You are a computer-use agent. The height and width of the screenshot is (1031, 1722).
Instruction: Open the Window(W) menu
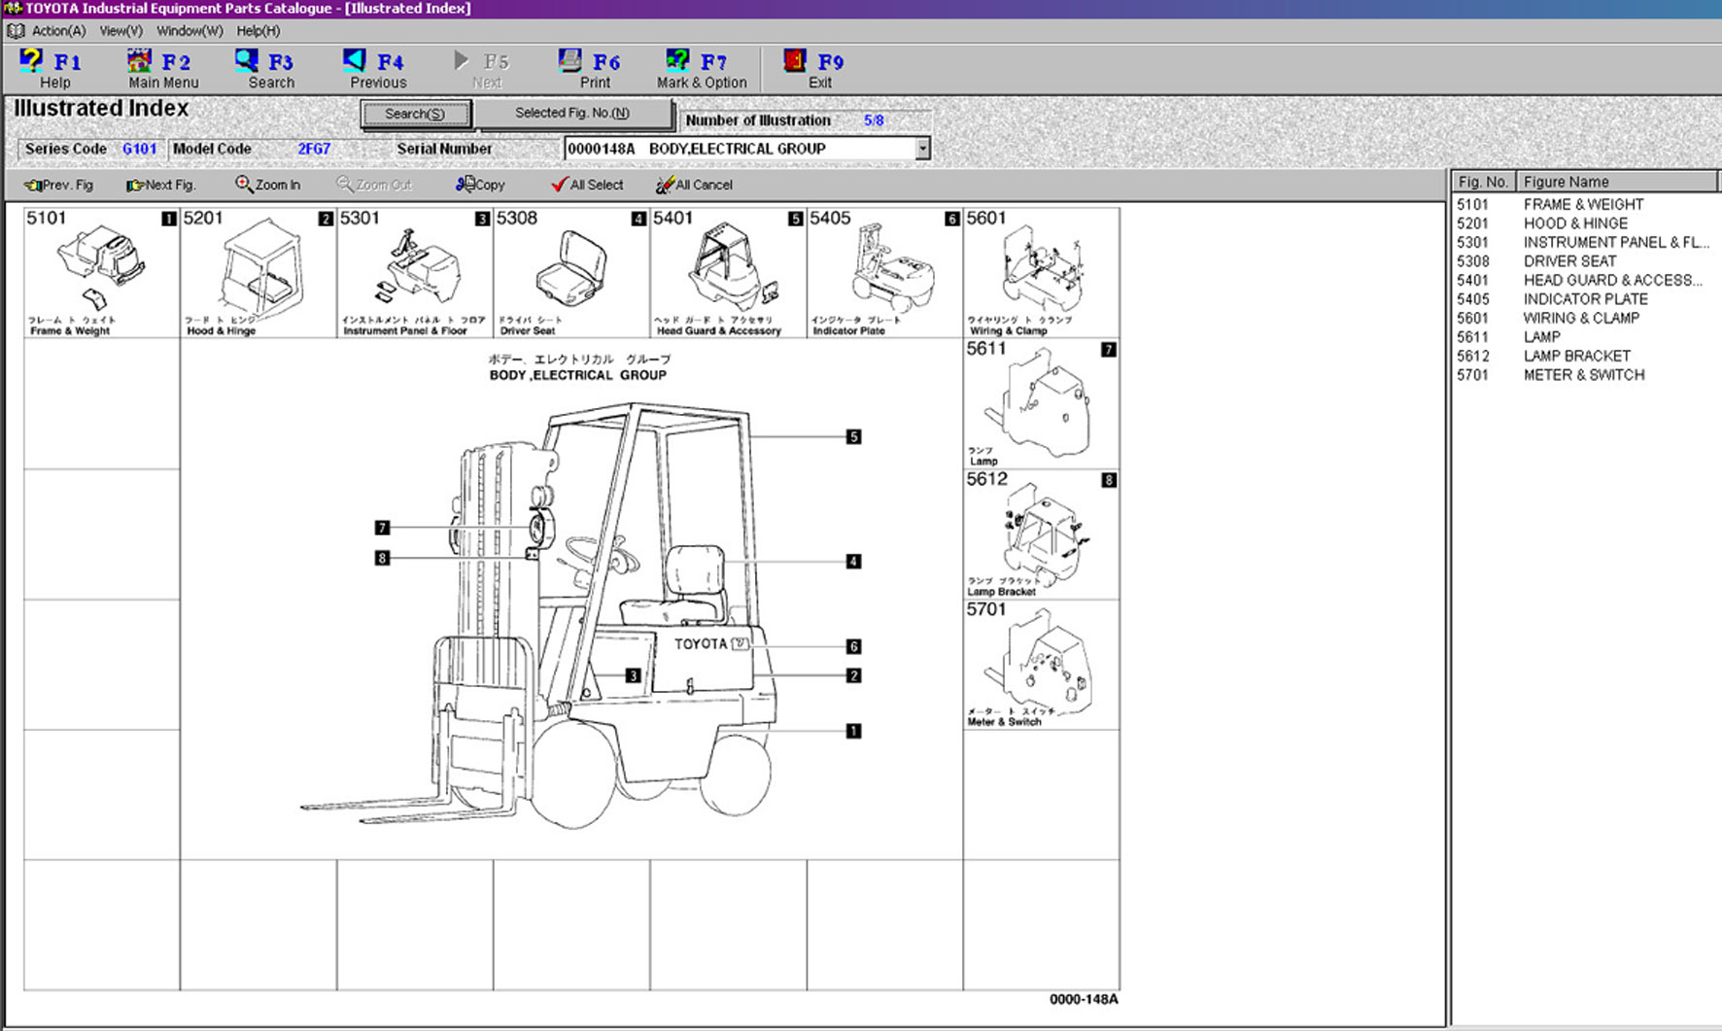tap(189, 31)
